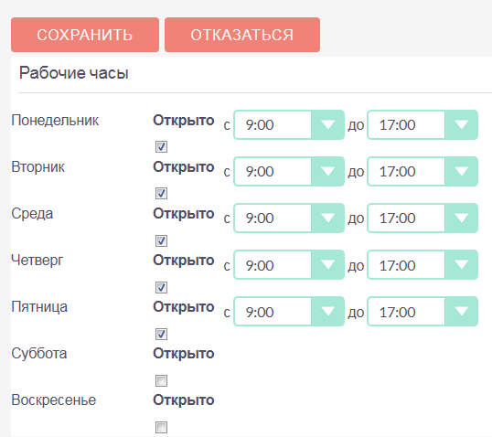Open Пятница start time dropdown arrow
The image size is (492, 437).
(x=327, y=312)
